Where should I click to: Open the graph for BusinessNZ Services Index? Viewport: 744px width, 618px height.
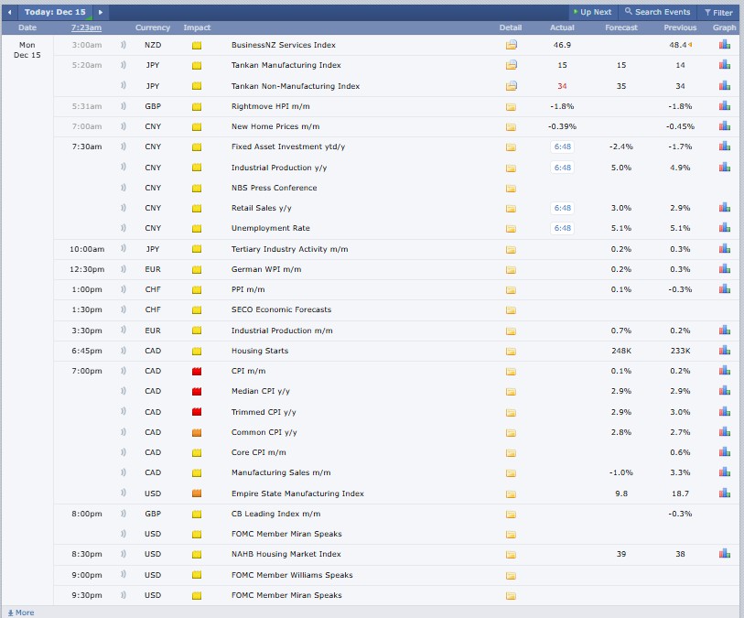coord(725,44)
